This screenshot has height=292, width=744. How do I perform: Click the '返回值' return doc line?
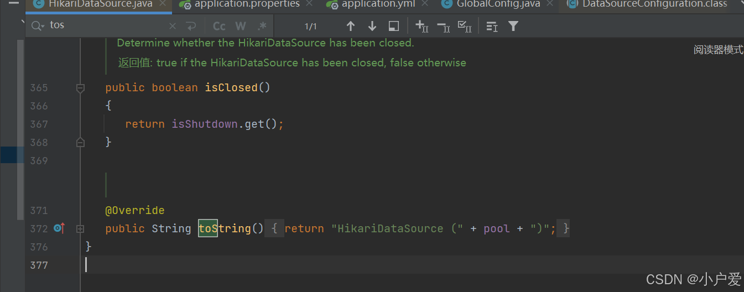click(x=292, y=63)
